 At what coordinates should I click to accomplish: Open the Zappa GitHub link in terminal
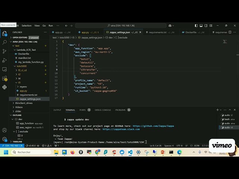pyautogui.click(x=153, y=126)
